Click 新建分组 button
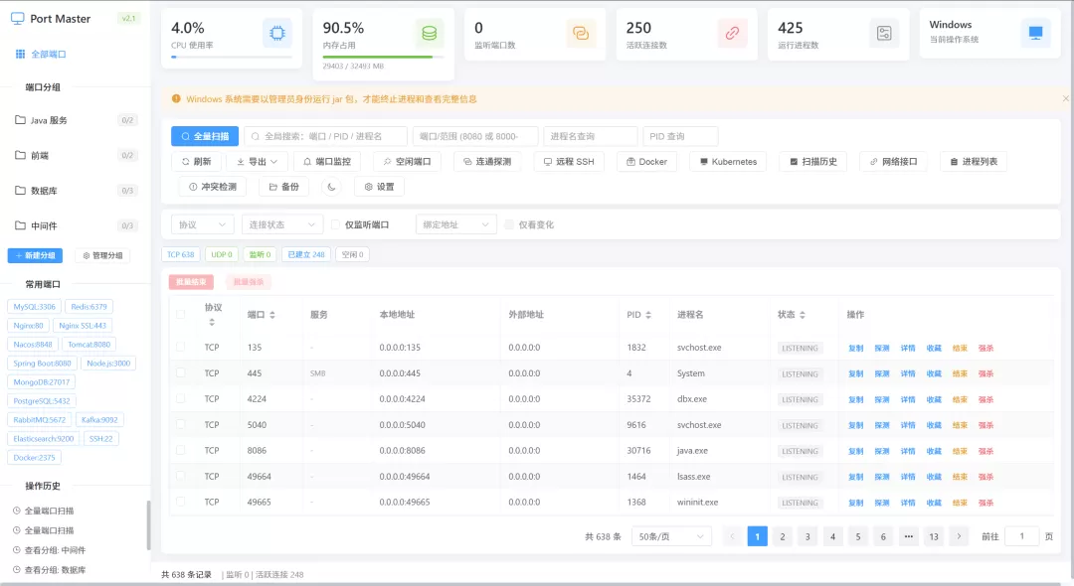Image resolution: width=1074 pixels, height=586 pixels. [x=35, y=255]
